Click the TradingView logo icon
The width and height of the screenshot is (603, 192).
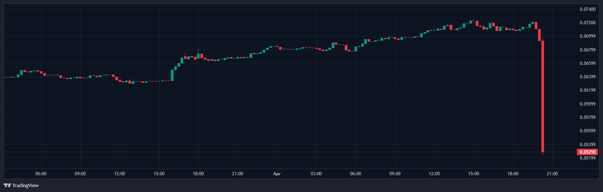click(x=7, y=185)
